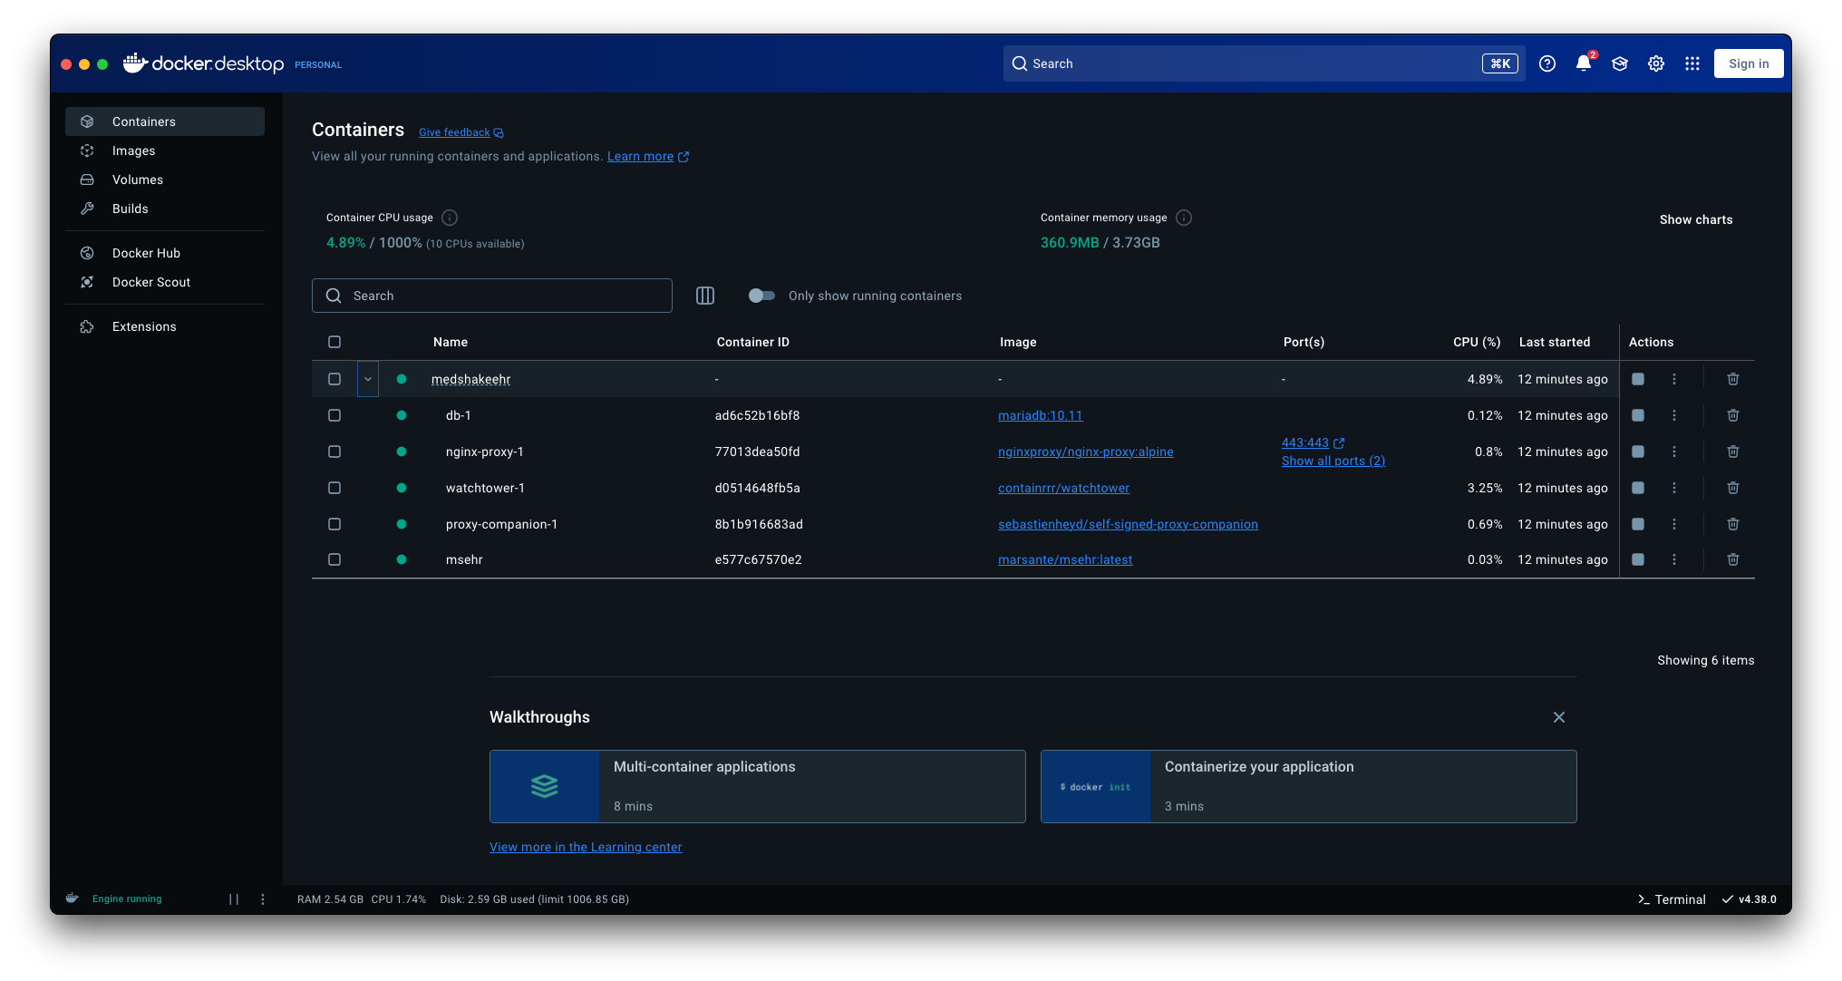Open the Learn more link
The height and width of the screenshot is (981, 1842).
pos(648,156)
